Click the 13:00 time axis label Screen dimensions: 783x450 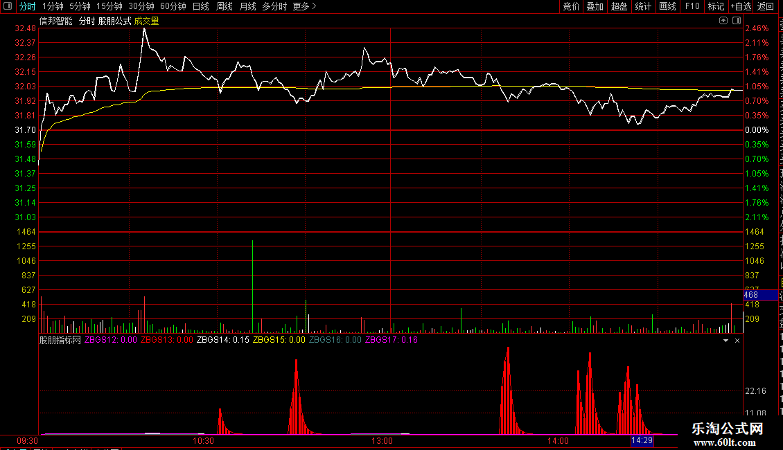point(382,441)
